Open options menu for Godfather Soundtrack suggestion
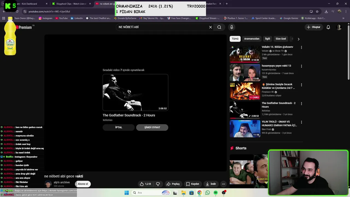Image resolution: width=350 pixels, height=197 pixels. 301,104
